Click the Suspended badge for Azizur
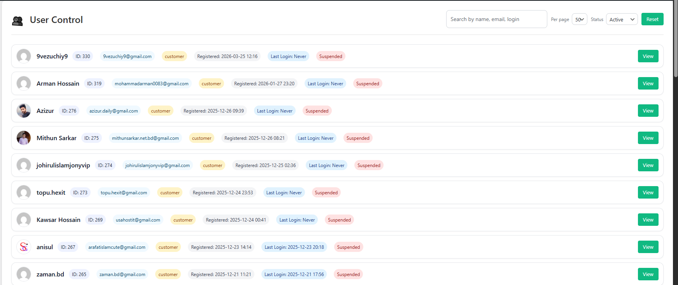678x285 pixels. click(x=317, y=111)
